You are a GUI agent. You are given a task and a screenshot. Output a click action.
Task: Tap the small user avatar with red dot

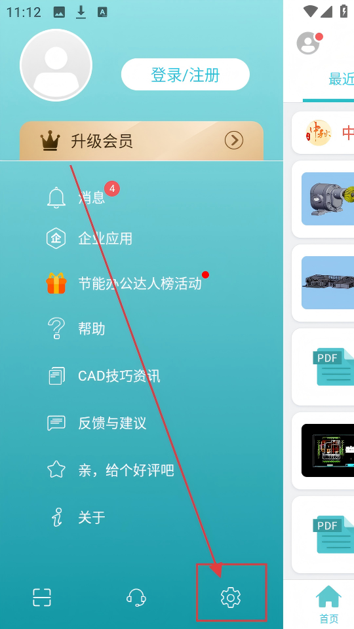pyautogui.click(x=309, y=43)
